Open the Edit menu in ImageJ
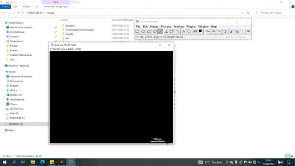 (145, 27)
